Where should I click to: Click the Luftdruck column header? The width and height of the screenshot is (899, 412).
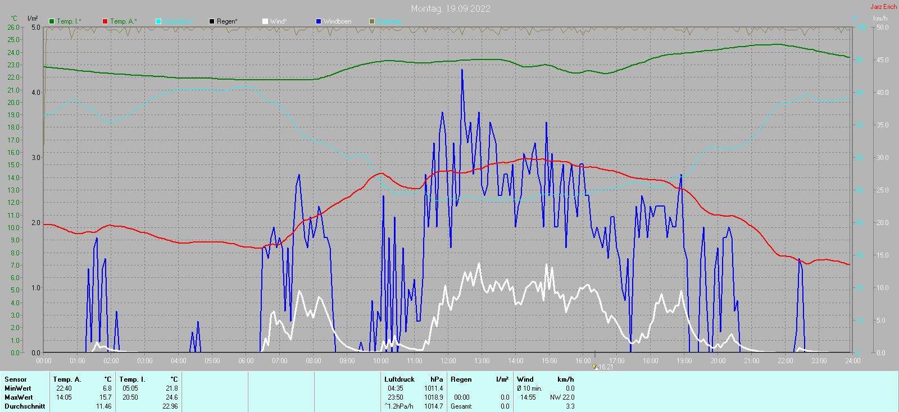click(x=399, y=379)
